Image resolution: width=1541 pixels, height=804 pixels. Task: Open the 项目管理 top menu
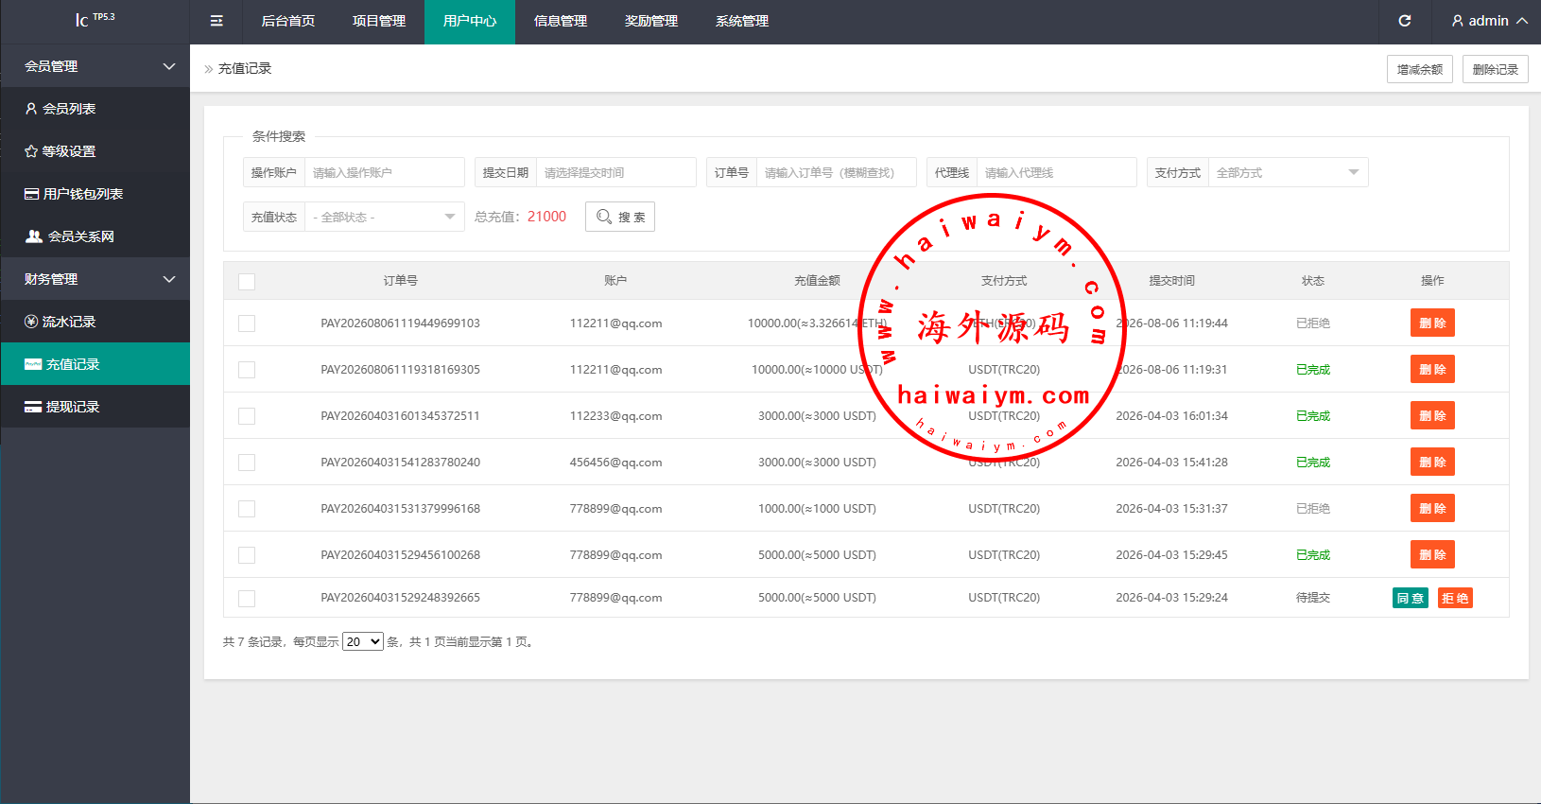pos(379,21)
